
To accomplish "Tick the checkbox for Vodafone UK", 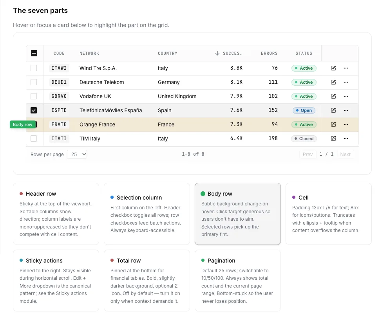I will click(34, 96).
